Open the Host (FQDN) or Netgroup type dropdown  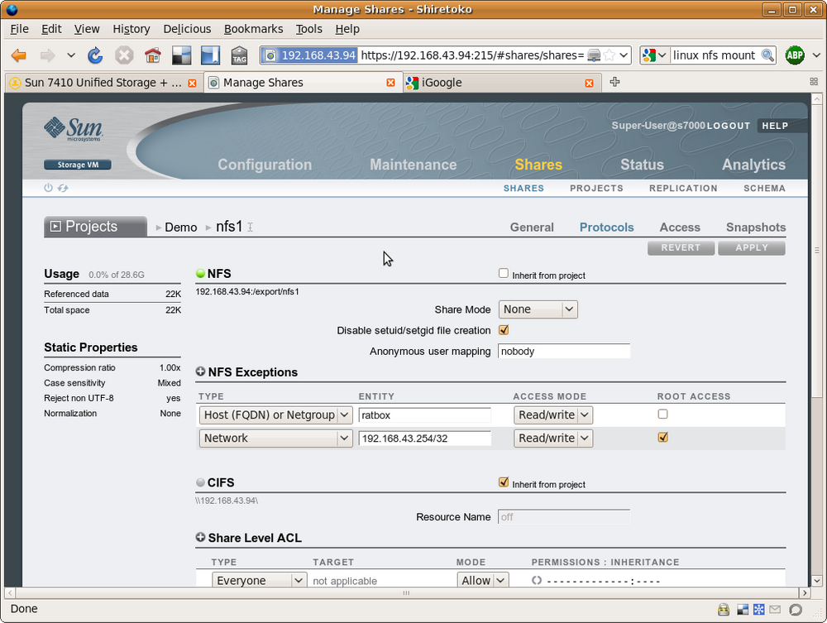pos(275,415)
